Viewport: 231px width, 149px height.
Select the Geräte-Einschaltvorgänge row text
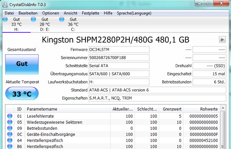51,134
